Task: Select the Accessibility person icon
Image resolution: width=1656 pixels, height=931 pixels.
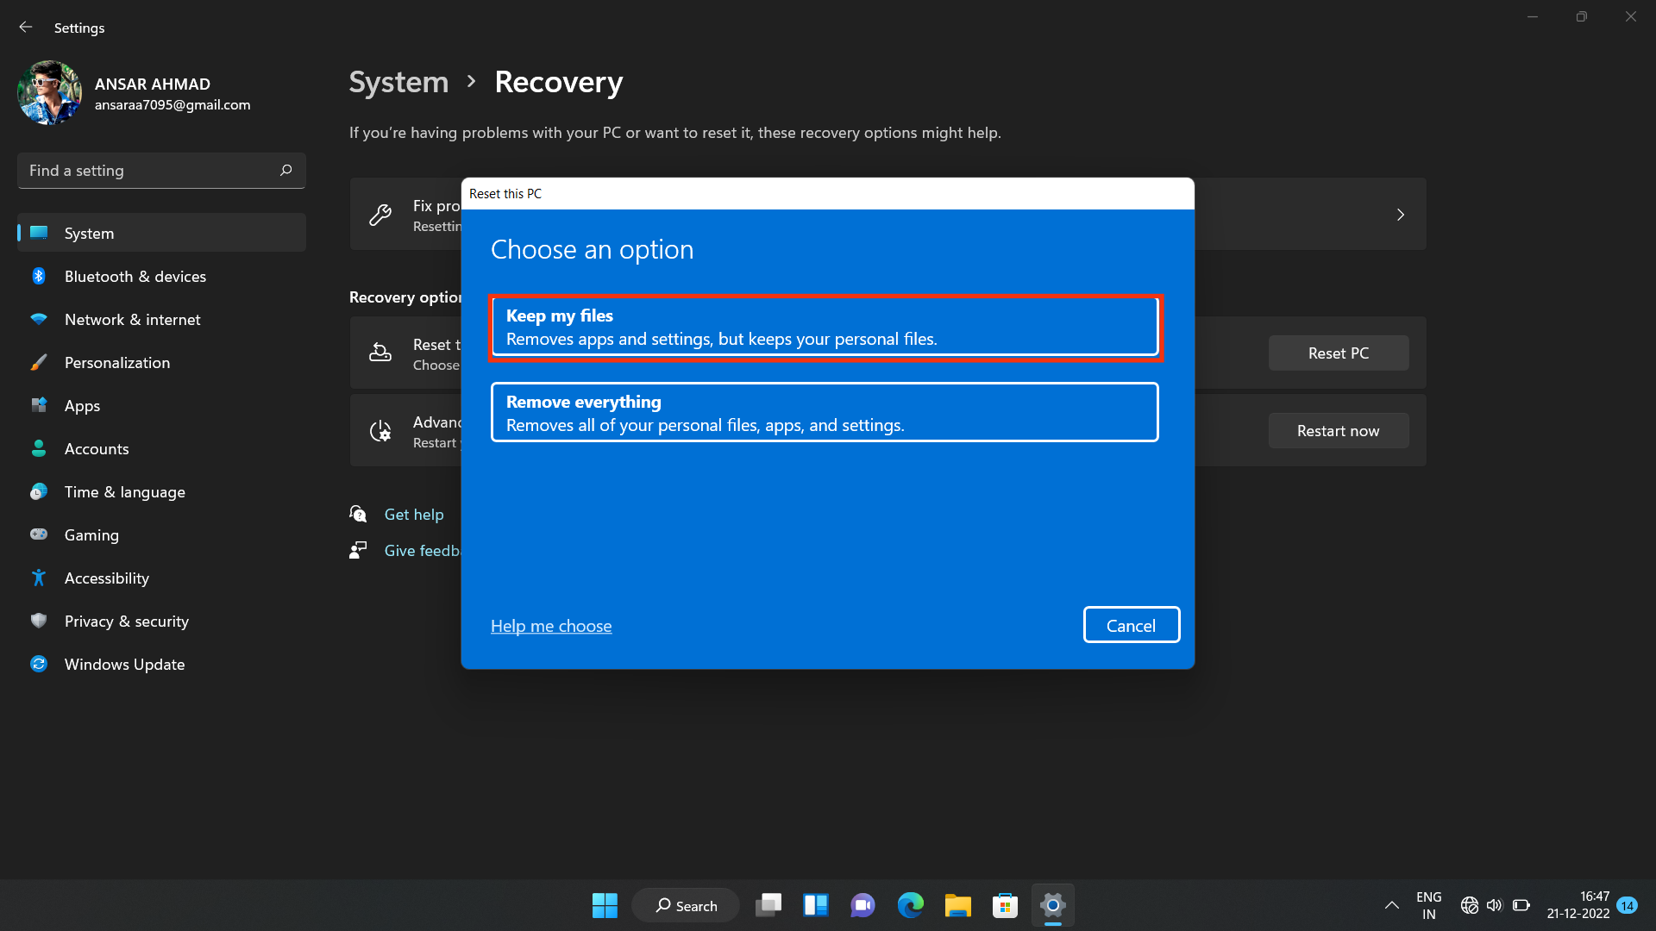Action: [x=39, y=578]
